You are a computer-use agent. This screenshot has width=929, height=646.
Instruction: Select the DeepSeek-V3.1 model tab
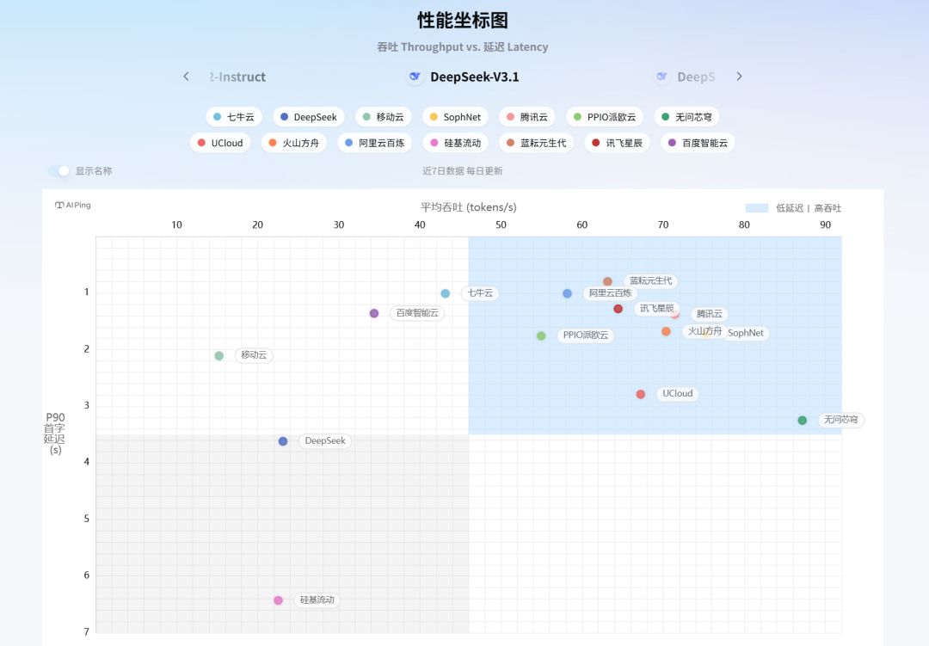tap(464, 77)
